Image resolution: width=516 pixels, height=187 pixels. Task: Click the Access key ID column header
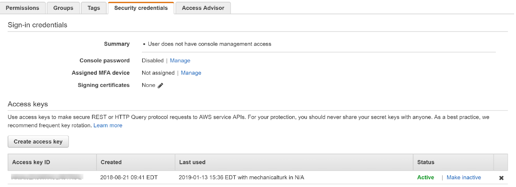(31, 162)
